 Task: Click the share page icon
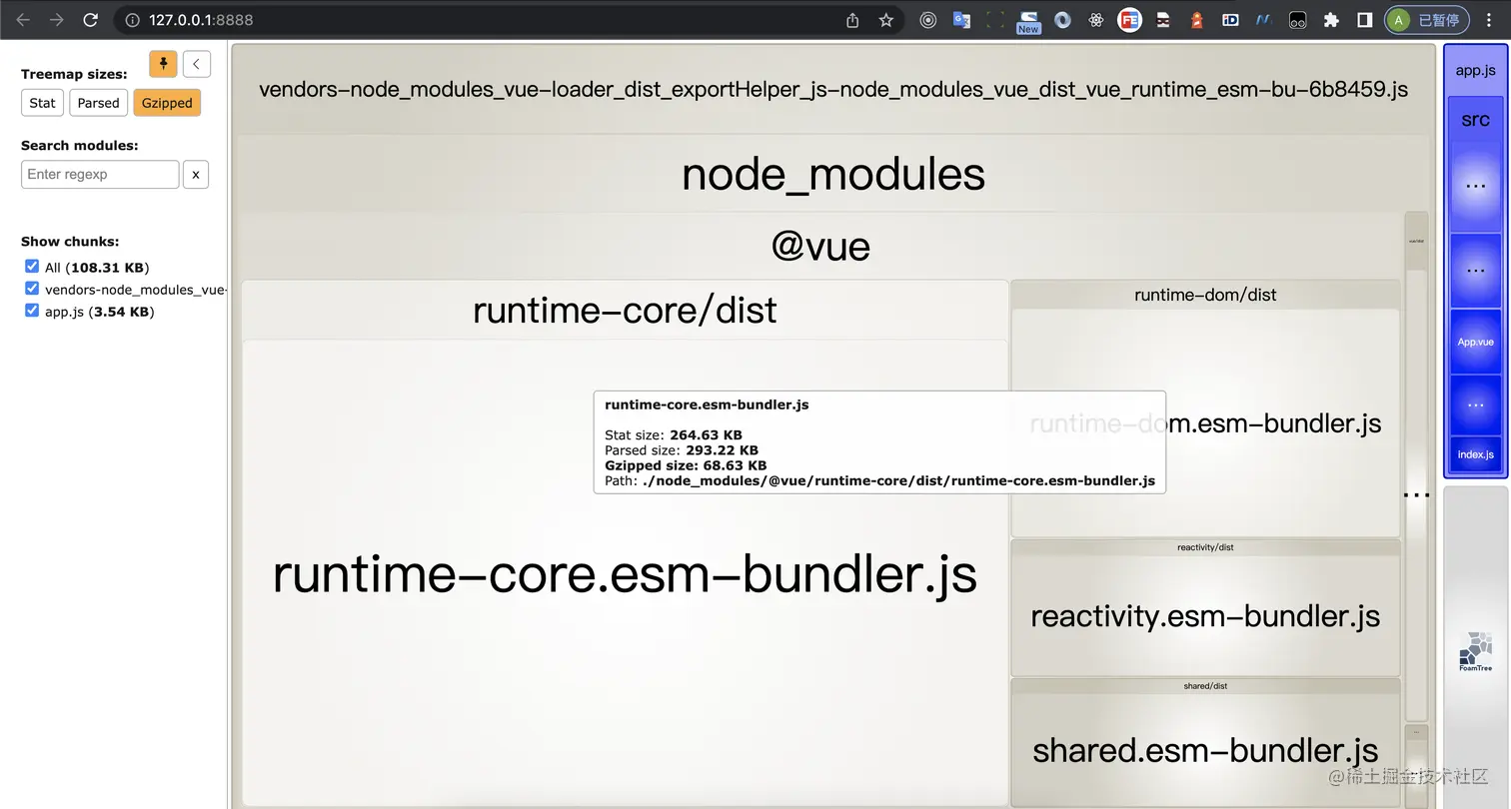tap(852, 20)
